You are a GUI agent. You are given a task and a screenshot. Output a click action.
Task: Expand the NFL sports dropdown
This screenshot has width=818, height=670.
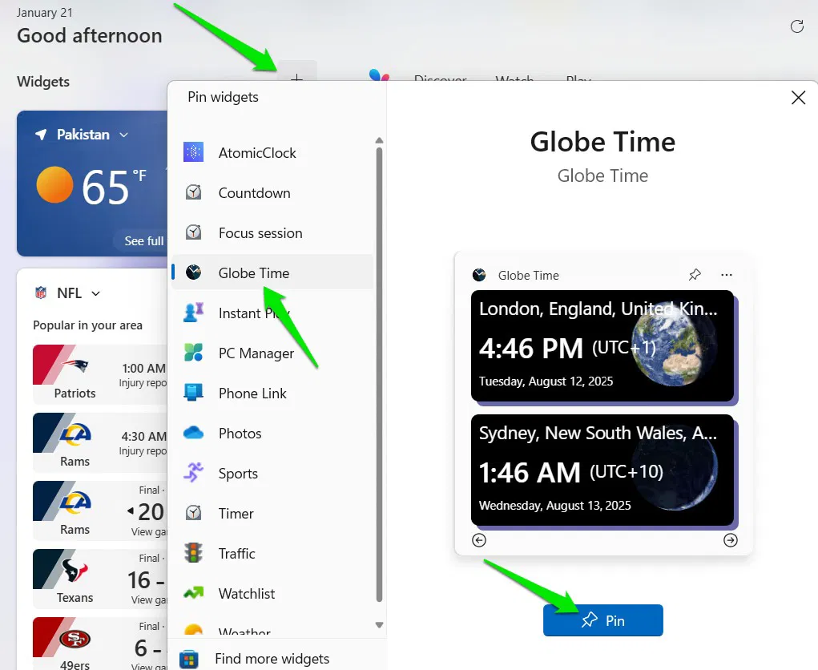click(x=95, y=293)
